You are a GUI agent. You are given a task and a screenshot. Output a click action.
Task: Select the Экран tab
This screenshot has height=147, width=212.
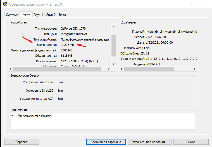(26, 14)
